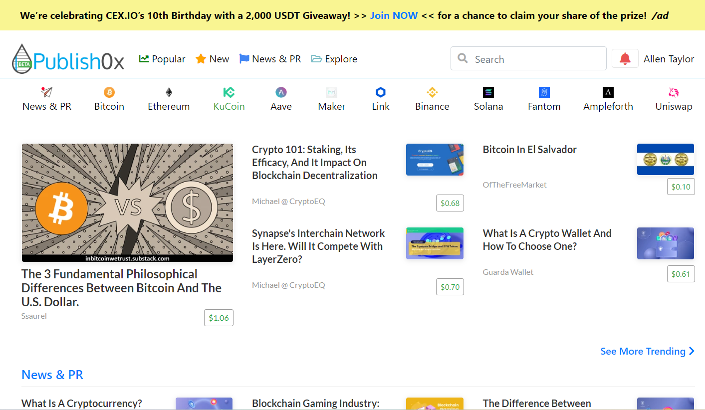Open the Link (Chainlink) hexagon icon
The width and height of the screenshot is (705, 410).
point(381,92)
